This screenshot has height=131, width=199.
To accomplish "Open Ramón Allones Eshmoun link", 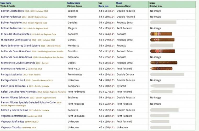I will [15, 98].
